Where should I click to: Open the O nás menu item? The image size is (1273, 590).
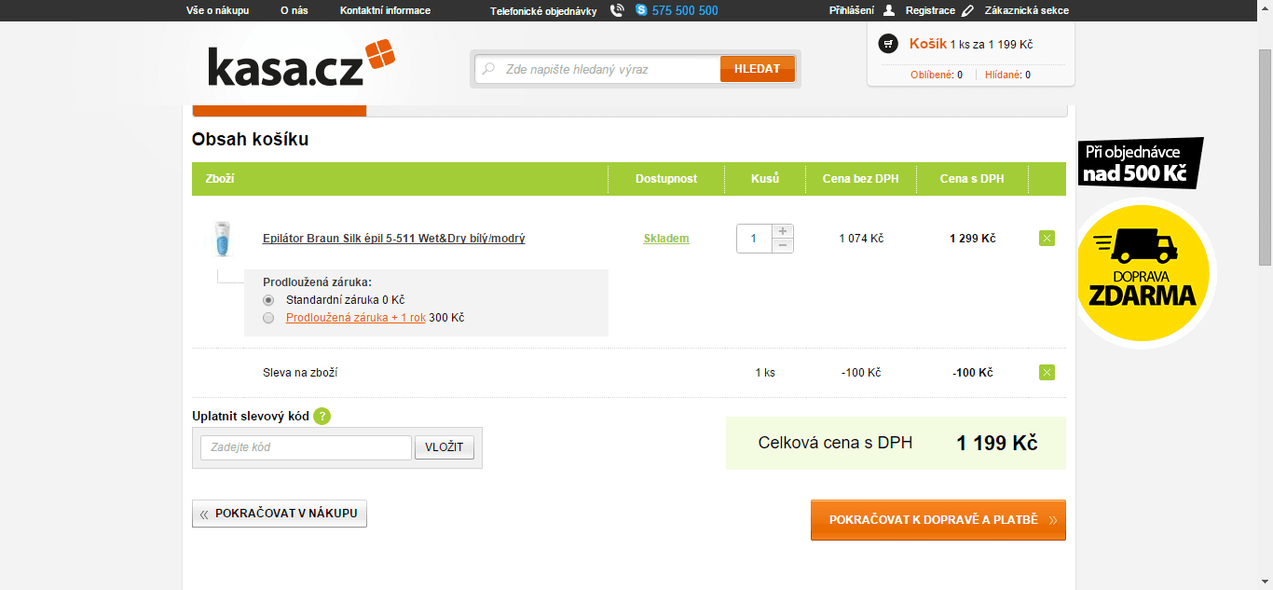[294, 10]
